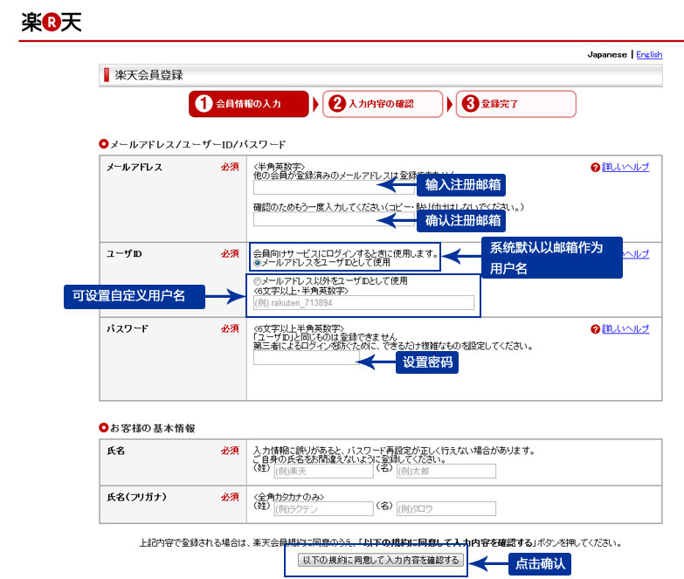Click red bullet beside お客様の基本情報 heading
This screenshot has width=684, height=579.
(104, 428)
